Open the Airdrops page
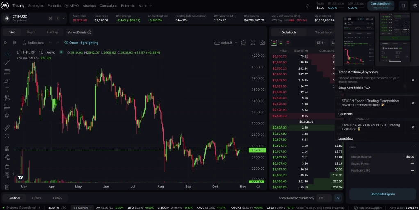419x210 pixels. click(89, 5)
